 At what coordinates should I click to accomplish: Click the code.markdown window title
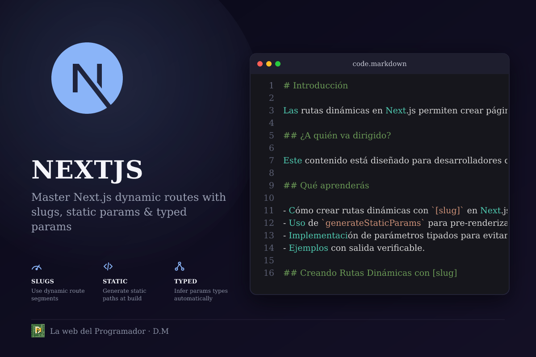pos(380,64)
